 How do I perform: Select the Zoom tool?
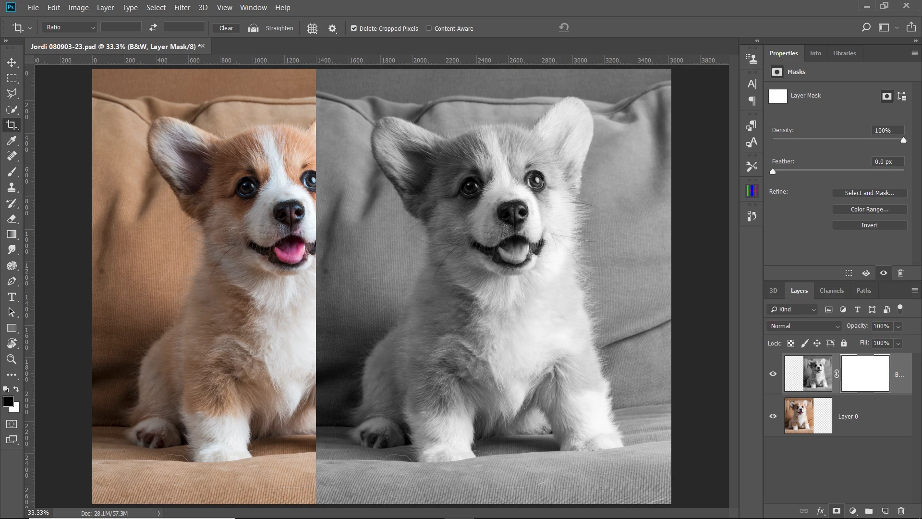pyautogui.click(x=12, y=359)
